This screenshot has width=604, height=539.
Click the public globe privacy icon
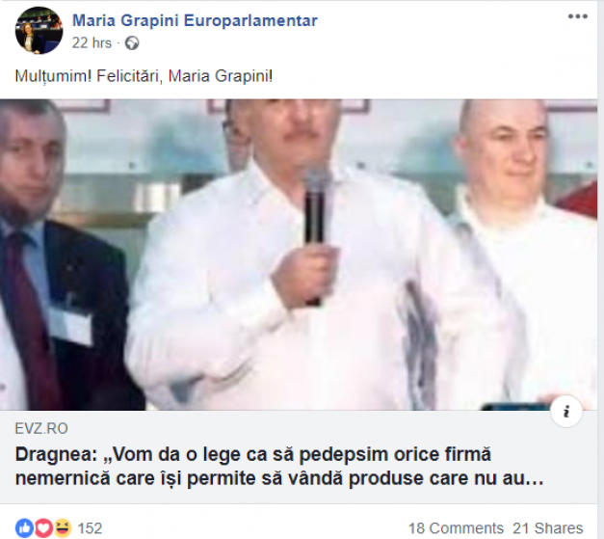point(132,43)
